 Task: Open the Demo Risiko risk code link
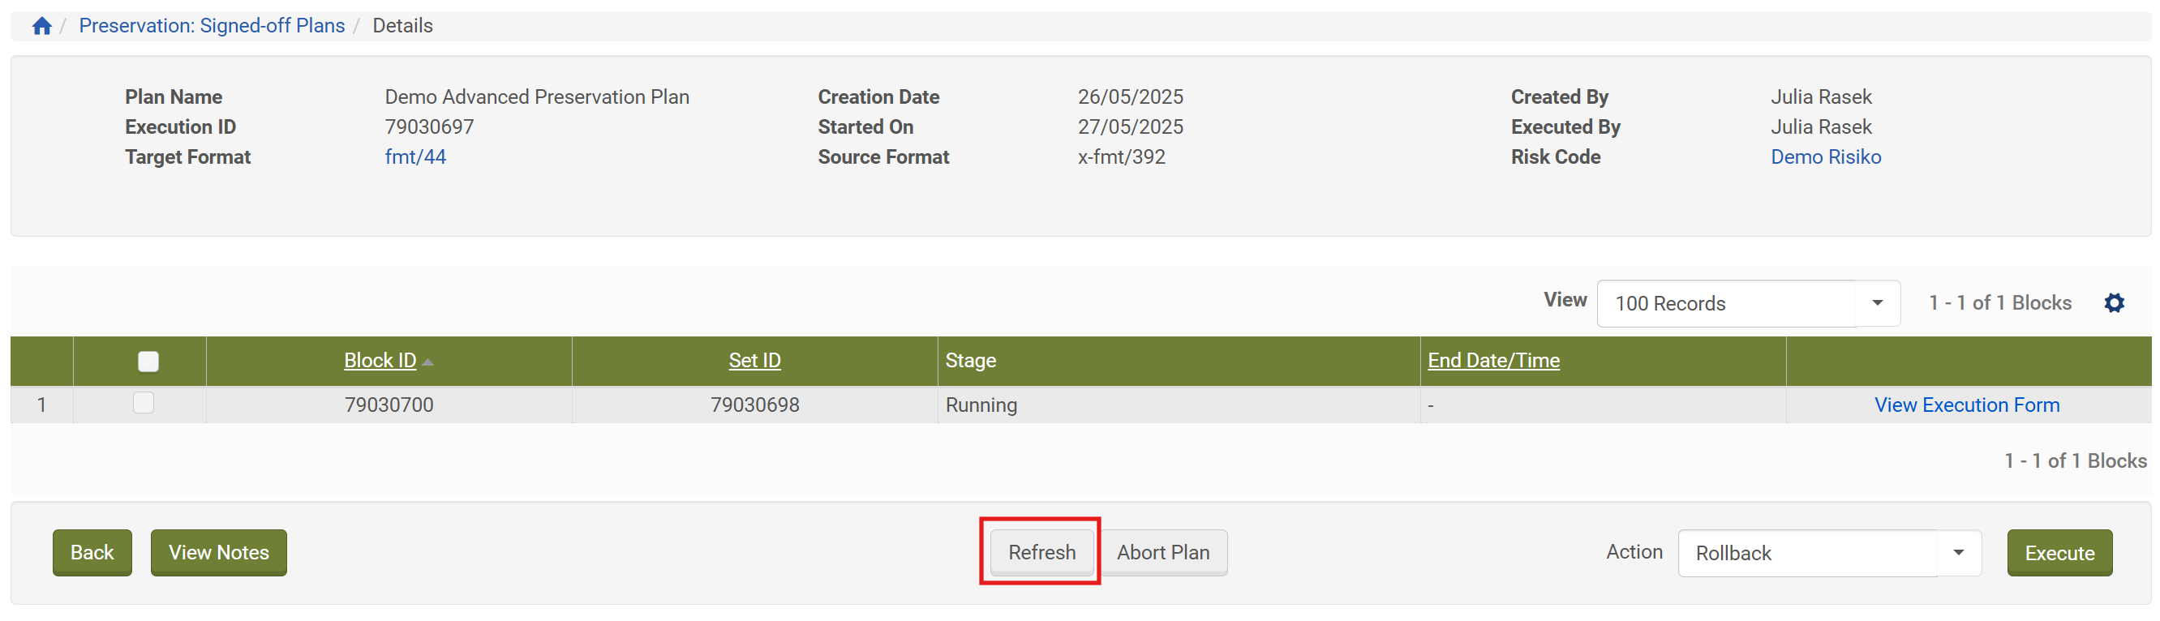point(1824,156)
